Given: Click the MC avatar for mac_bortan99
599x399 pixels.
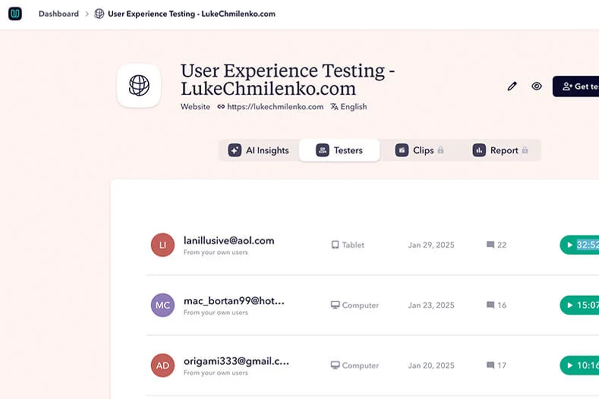Looking at the screenshot, I should pos(163,305).
